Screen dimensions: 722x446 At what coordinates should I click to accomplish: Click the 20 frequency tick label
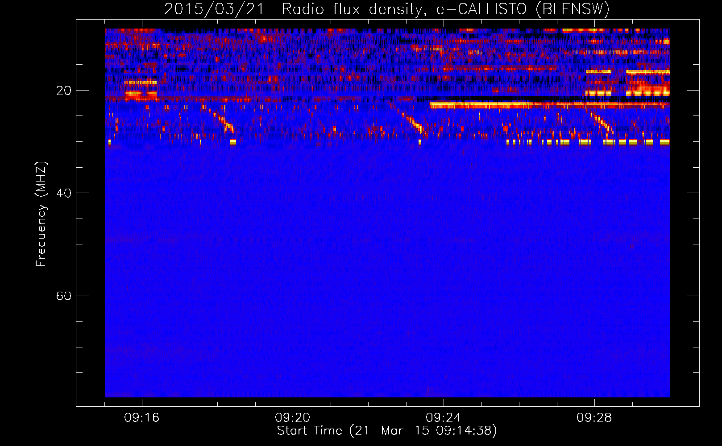pyautogui.click(x=64, y=91)
